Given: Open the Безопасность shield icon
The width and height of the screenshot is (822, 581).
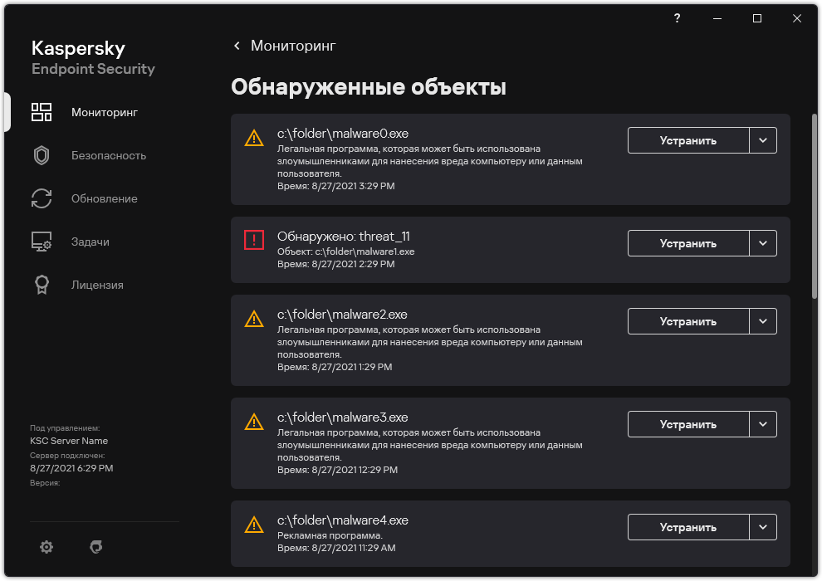Looking at the screenshot, I should [42, 155].
